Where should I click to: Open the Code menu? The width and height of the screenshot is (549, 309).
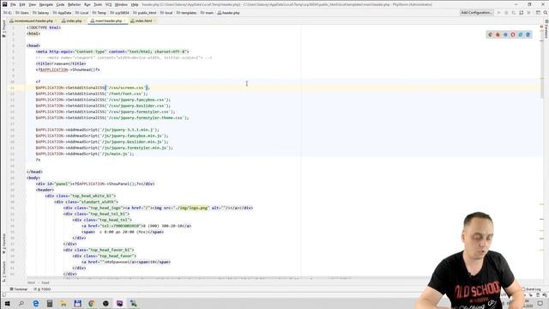point(60,4)
